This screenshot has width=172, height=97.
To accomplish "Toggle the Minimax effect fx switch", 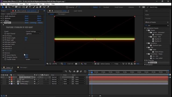I will pos(3,18).
